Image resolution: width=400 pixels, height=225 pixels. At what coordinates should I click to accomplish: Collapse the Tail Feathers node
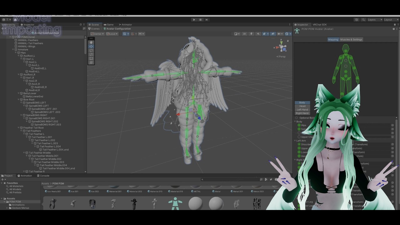click(x=21, y=131)
